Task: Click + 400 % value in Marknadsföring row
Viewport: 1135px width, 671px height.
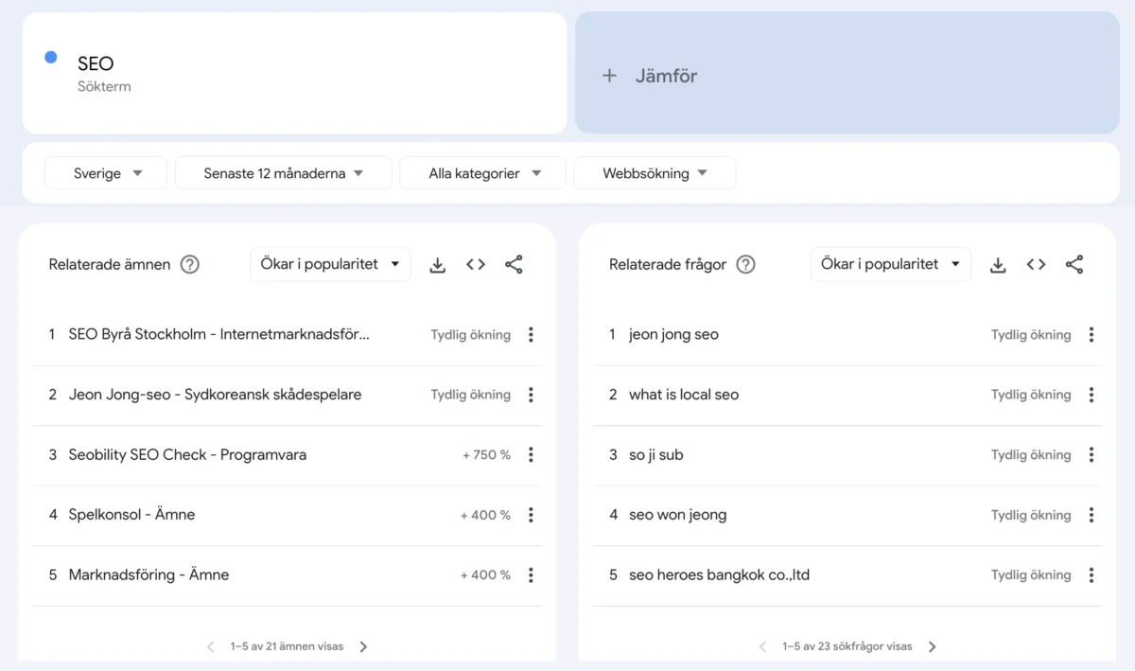Action: point(485,575)
